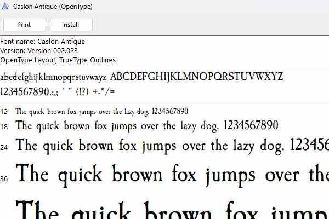The image size is (329, 219).
Task: Click the size label '18'
Action: [4, 127]
